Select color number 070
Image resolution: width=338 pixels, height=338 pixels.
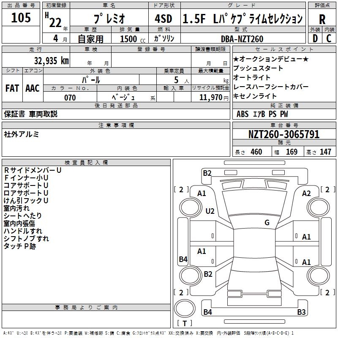(x=70, y=98)
